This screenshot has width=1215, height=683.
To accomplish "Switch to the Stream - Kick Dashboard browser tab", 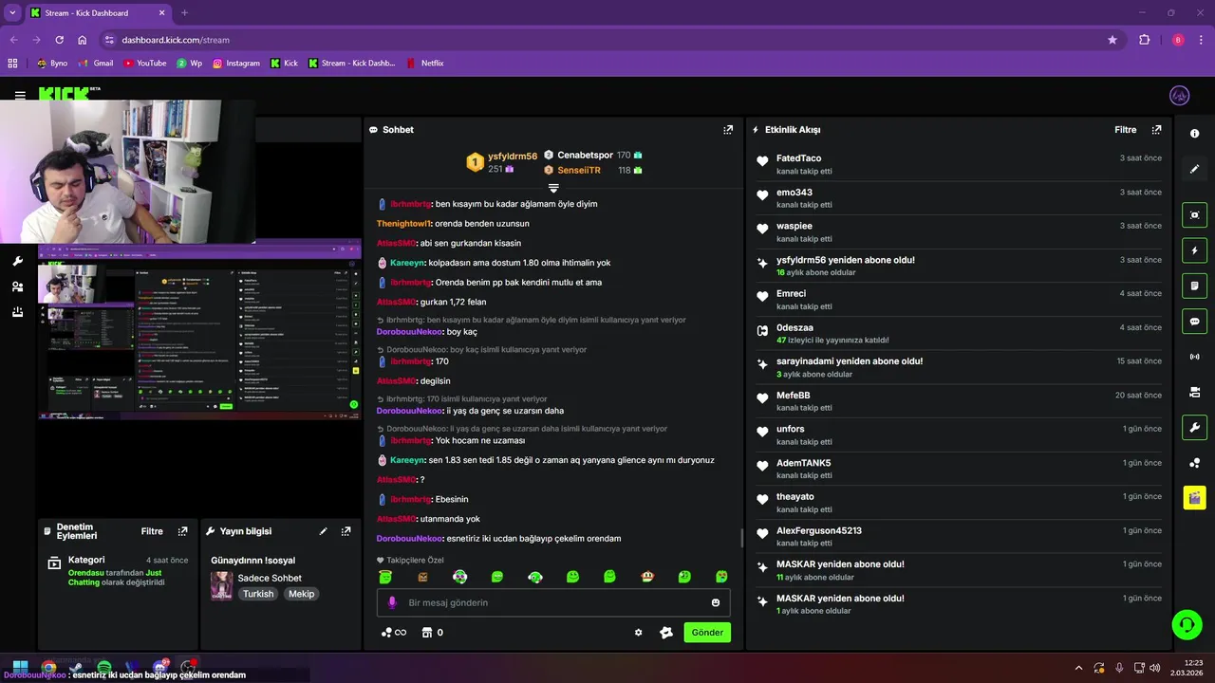I will pos(99,13).
